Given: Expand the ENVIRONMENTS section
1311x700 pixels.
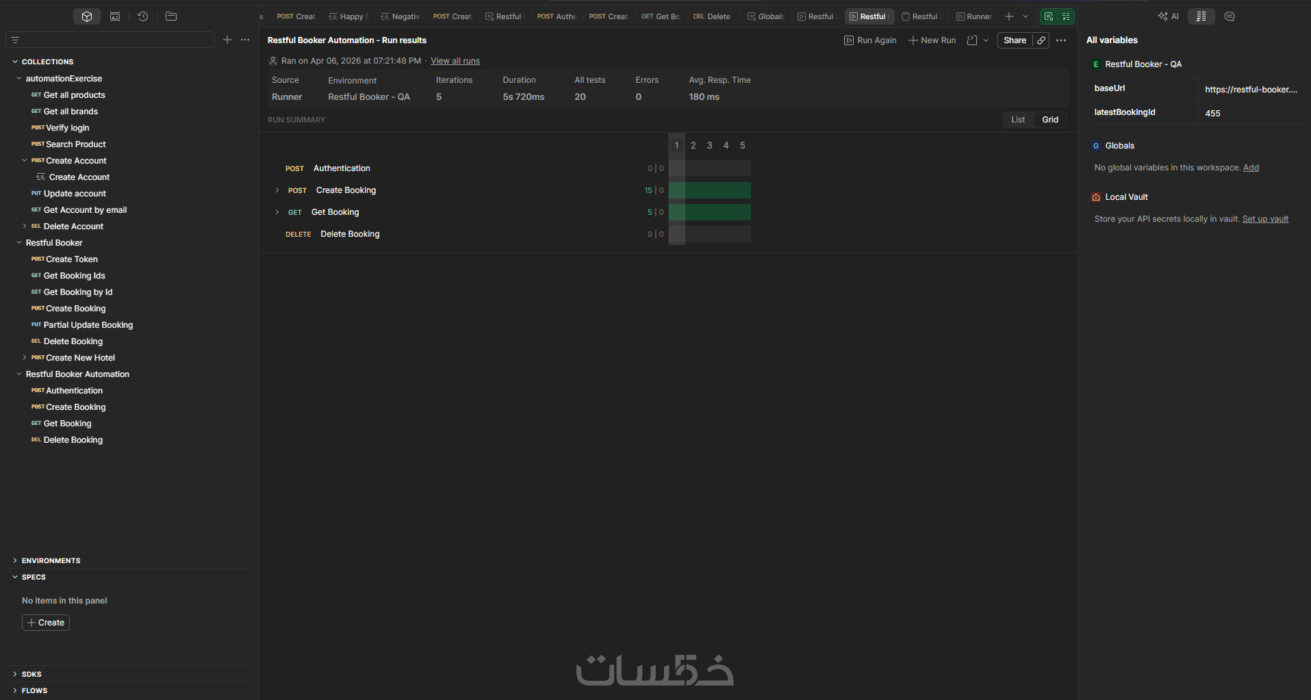Looking at the screenshot, I should pyautogui.click(x=15, y=560).
